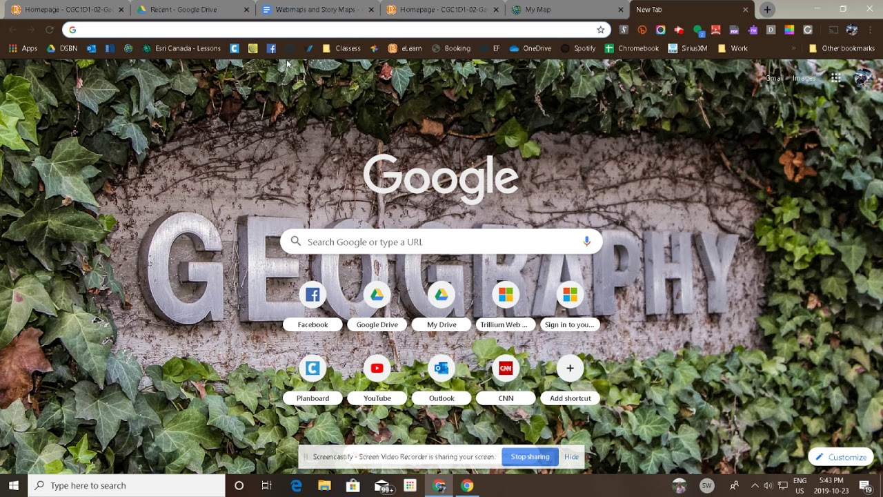Switch to the 'Recent - Google Drive' tab
883x497 pixels.
(x=193, y=10)
